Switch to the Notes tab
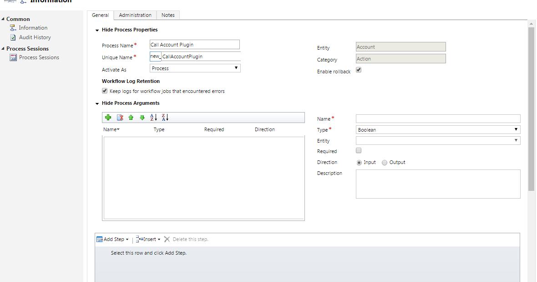 (x=168, y=15)
